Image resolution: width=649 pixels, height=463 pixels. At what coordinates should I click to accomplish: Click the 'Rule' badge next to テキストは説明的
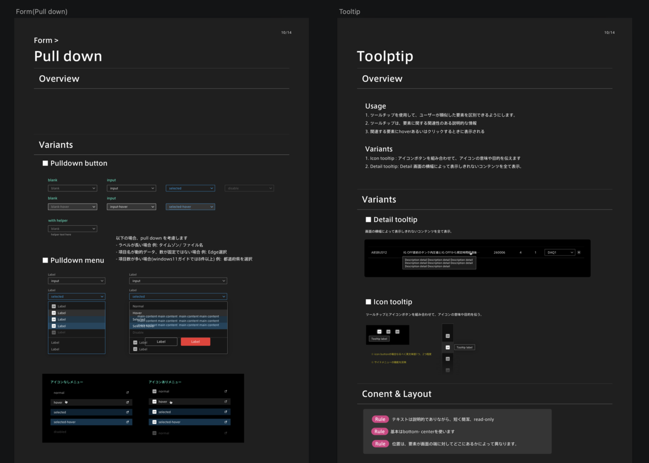(x=379, y=419)
